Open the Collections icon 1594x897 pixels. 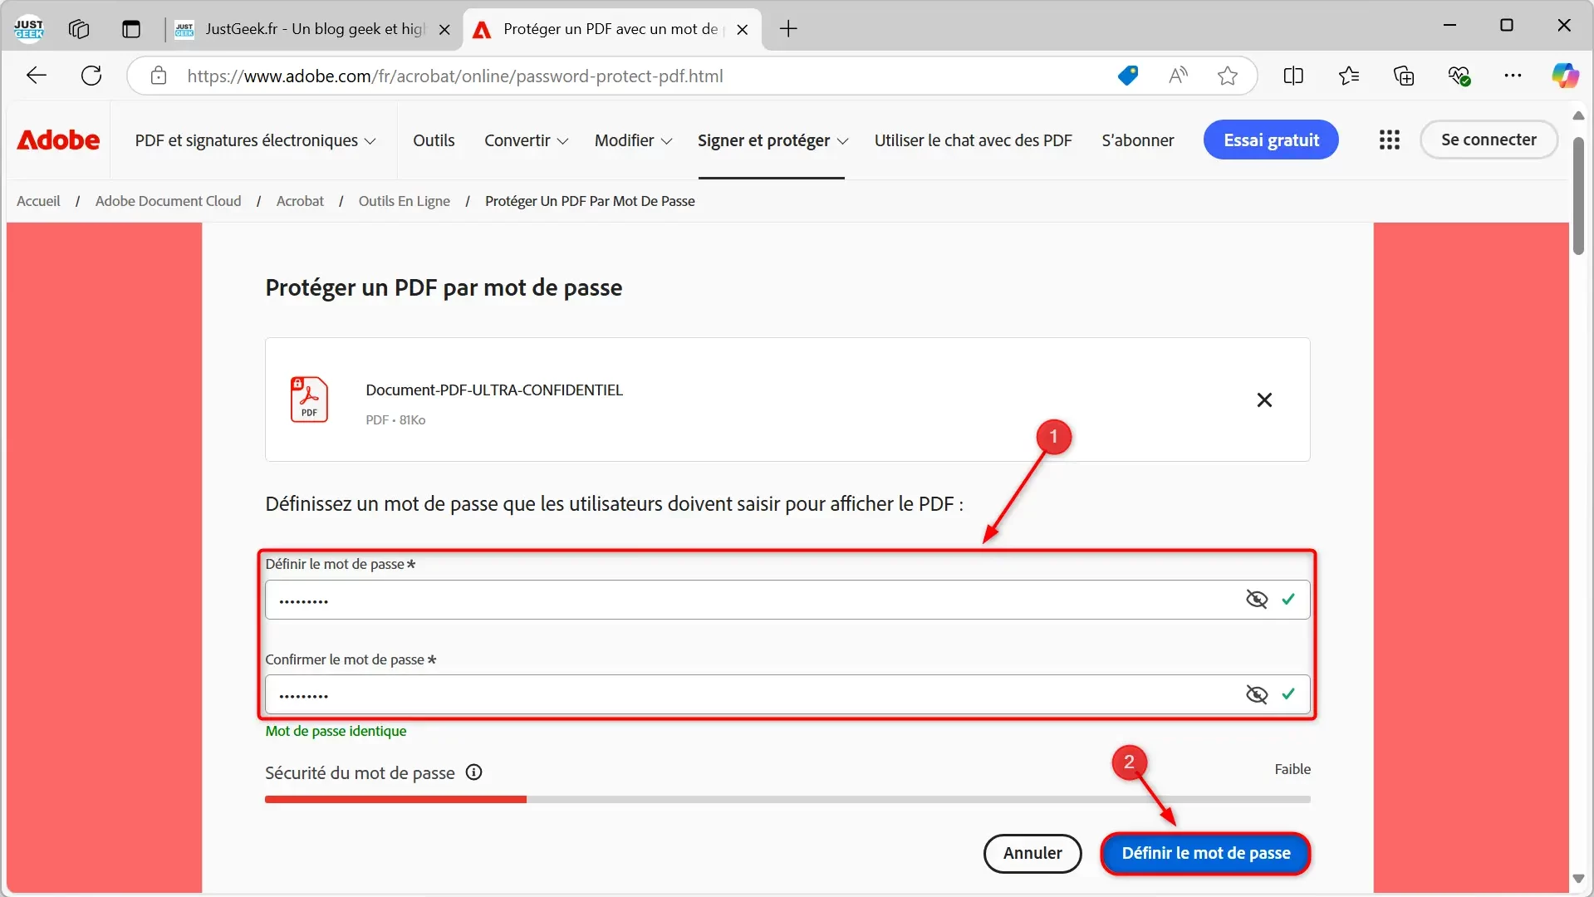[x=1404, y=76]
